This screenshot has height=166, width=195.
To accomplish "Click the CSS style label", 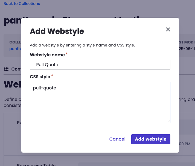I will [40, 77].
